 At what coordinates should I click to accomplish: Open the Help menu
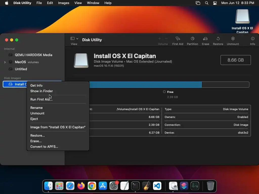click(x=108, y=3)
